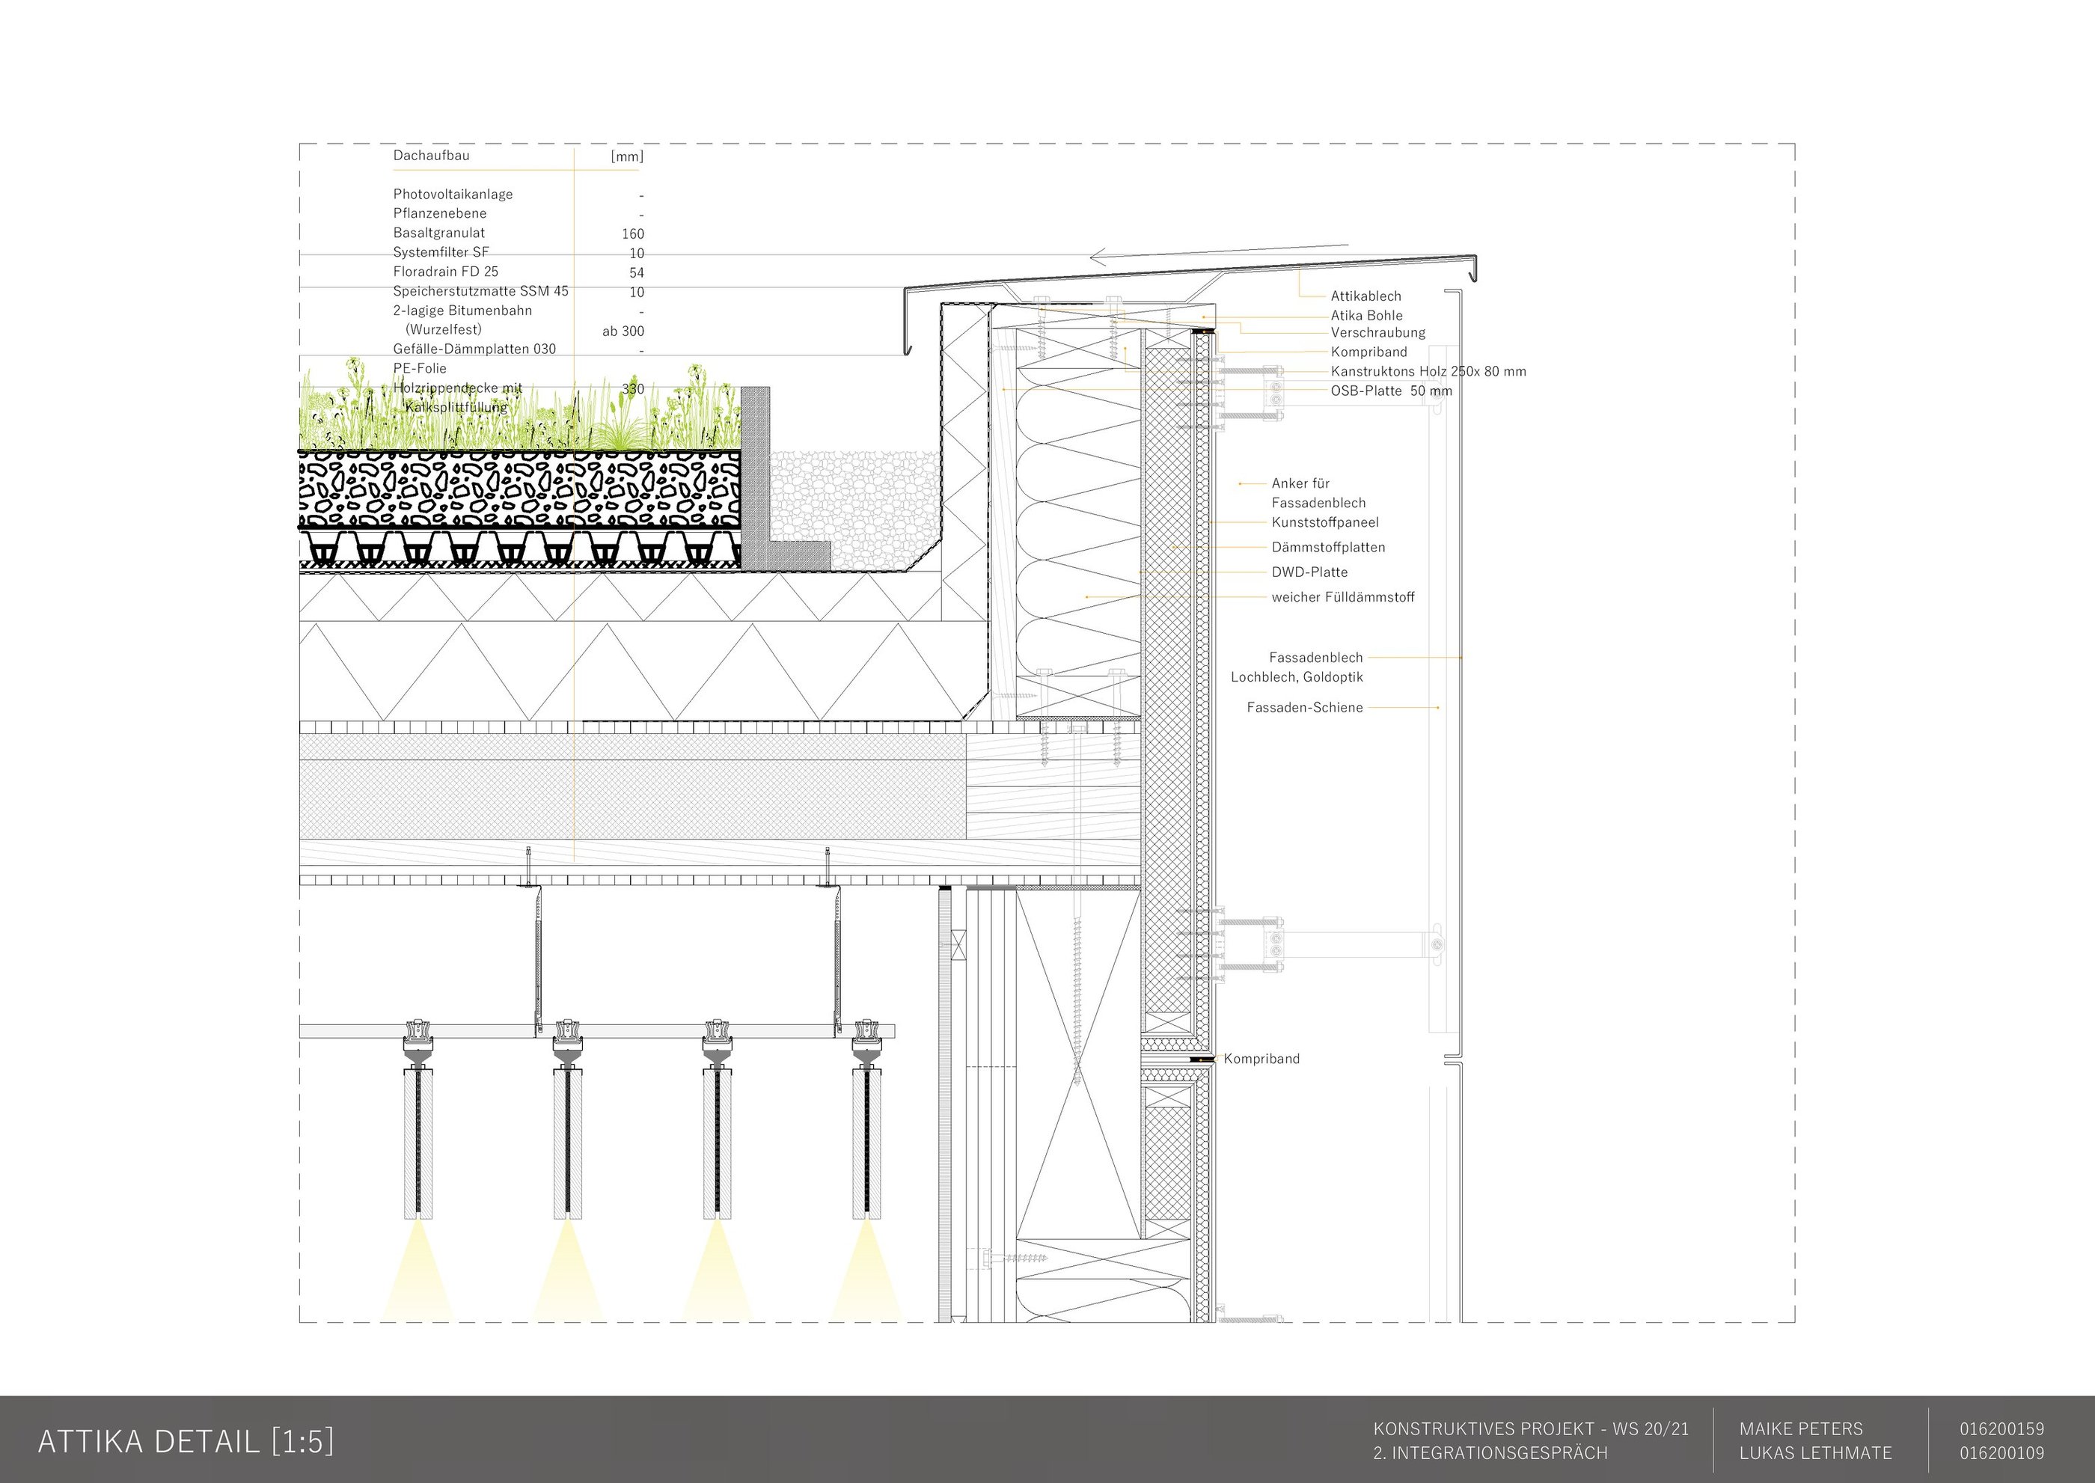Click the ATTIKA DETAIL [1:5] title

click(186, 1441)
